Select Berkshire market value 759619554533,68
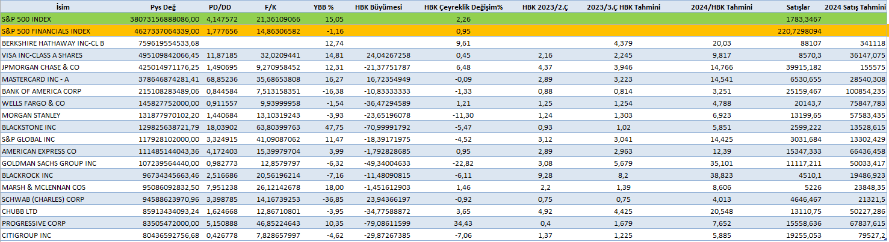889x242 pixels. pyautogui.click(x=170, y=43)
